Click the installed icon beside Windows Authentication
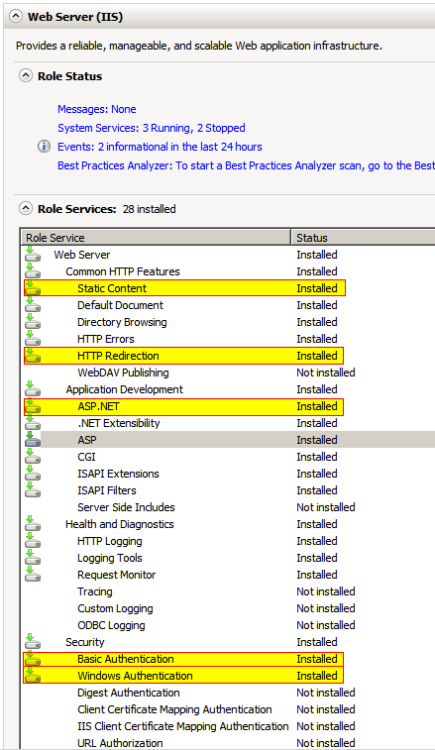 pos(33,676)
